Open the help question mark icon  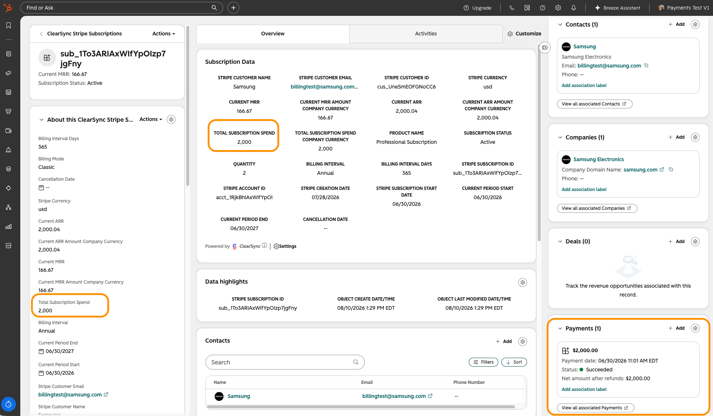pos(543,8)
